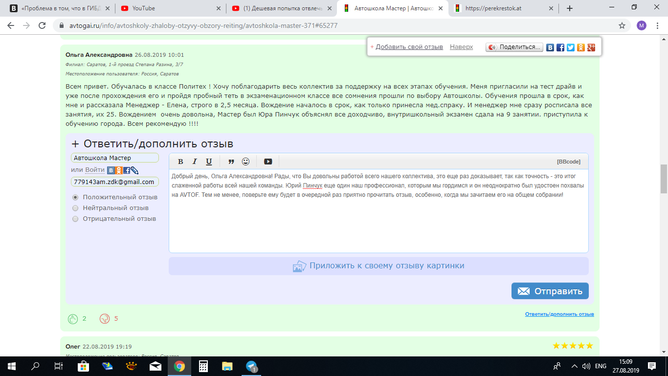
Task: Select the Нейтральный отзыв radio button
Action: click(75, 208)
